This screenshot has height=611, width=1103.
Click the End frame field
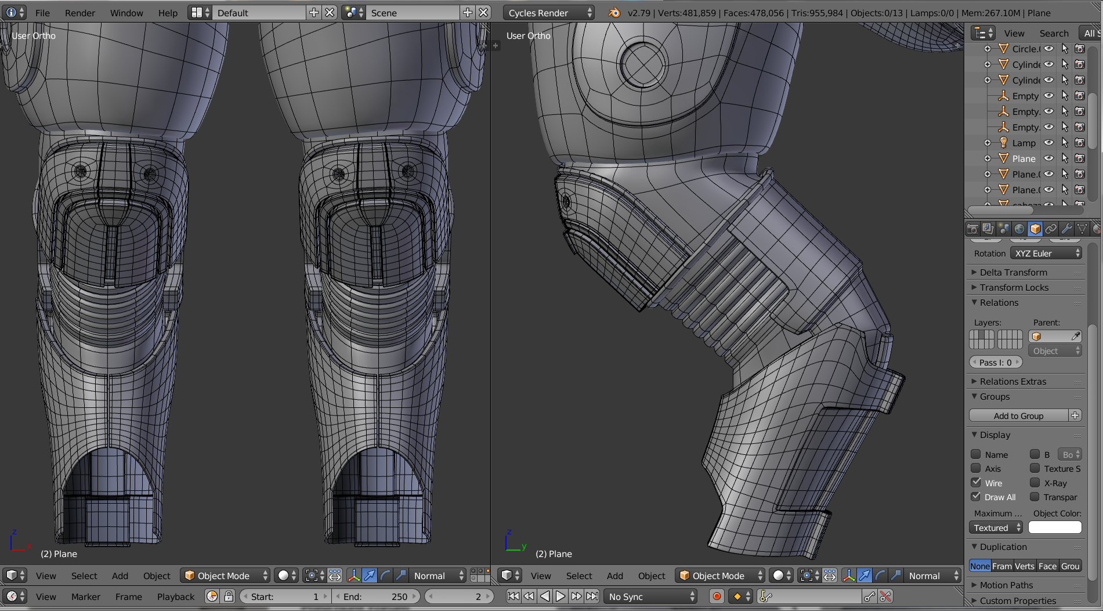coord(375,596)
